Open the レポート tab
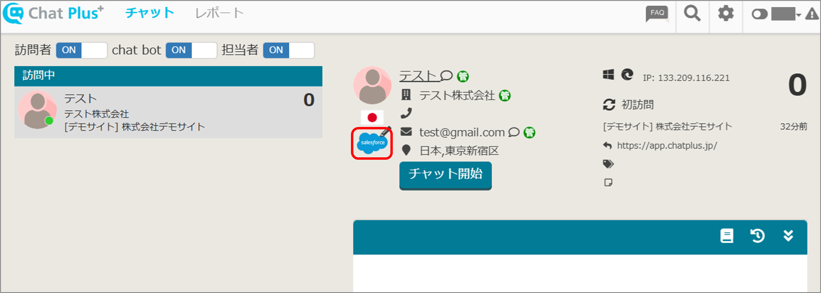The height and width of the screenshot is (293, 821). (x=219, y=13)
